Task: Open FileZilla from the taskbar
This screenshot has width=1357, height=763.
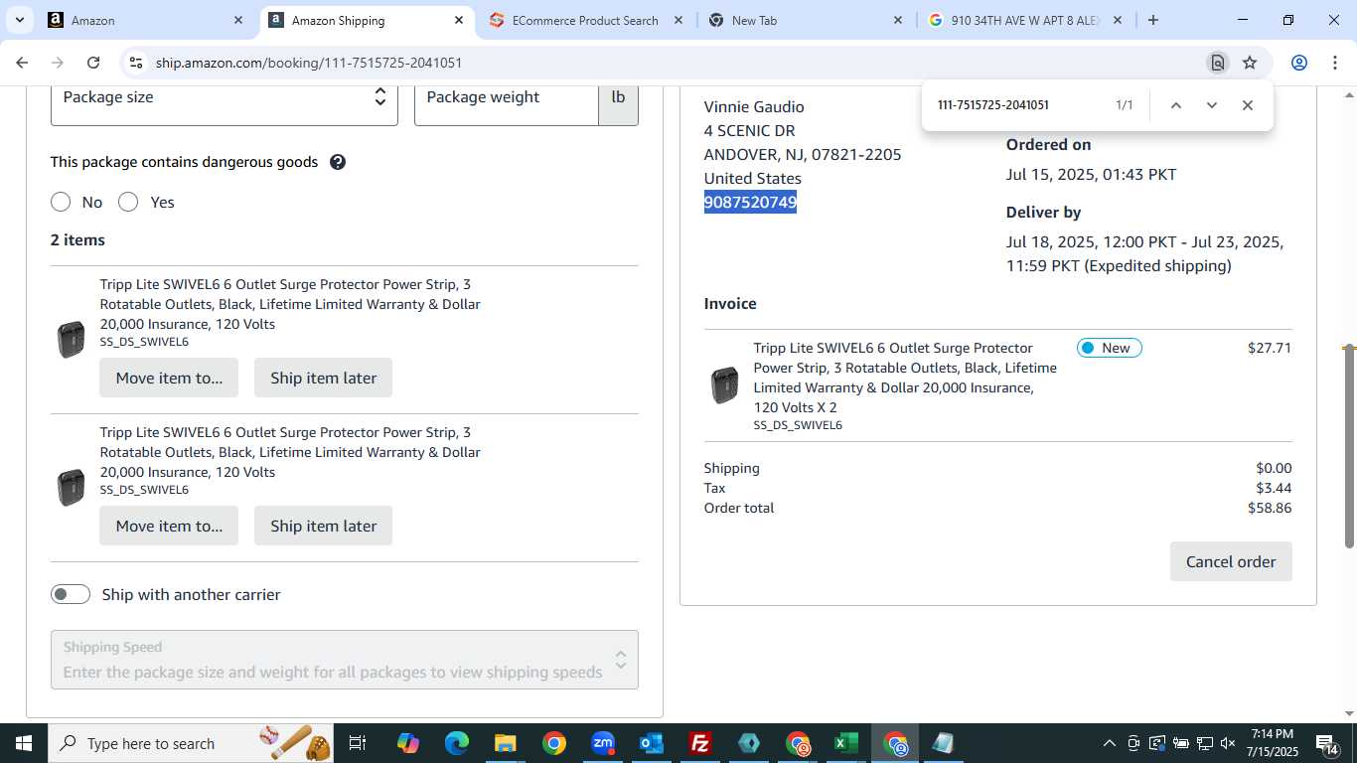Action: pos(700,743)
